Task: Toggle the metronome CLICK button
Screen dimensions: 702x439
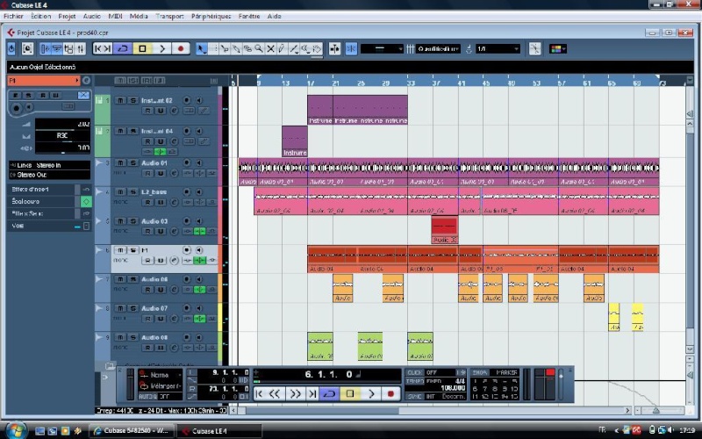Action: [414, 372]
